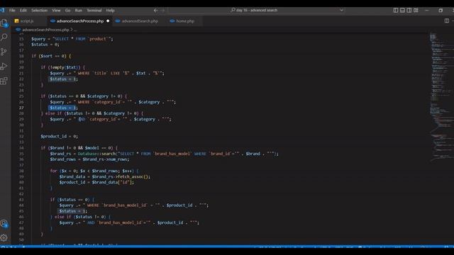Click line number 34 in the gutter

point(21,148)
